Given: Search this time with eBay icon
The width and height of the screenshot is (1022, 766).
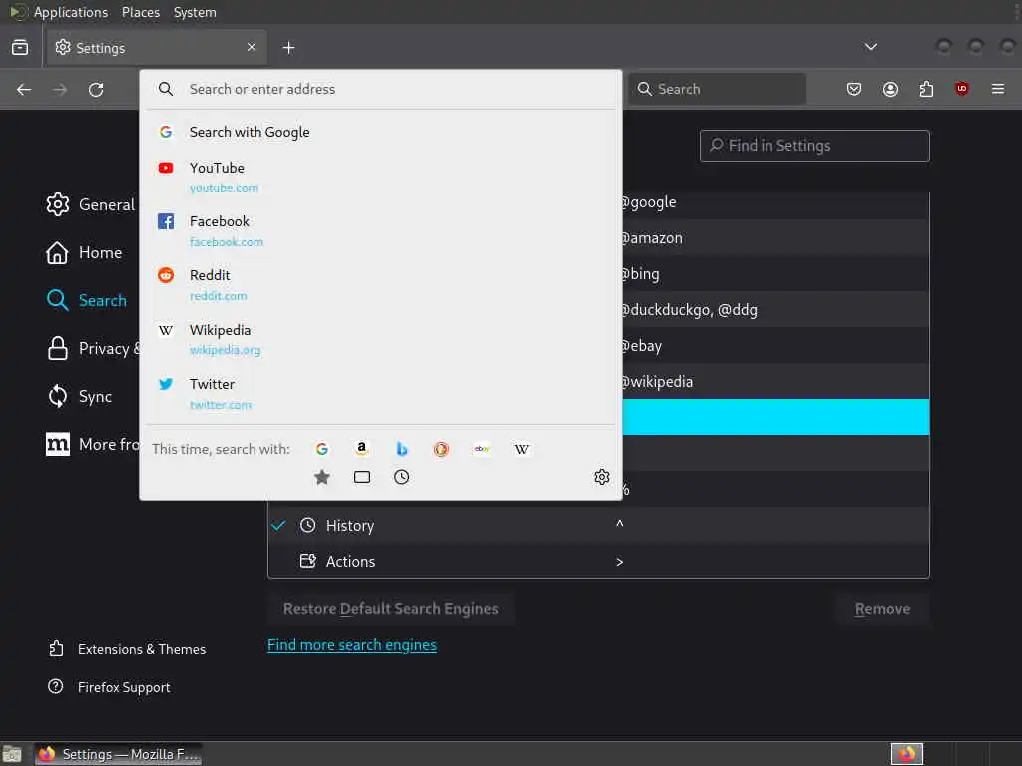Looking at the screenshot, I should point(482,449).
